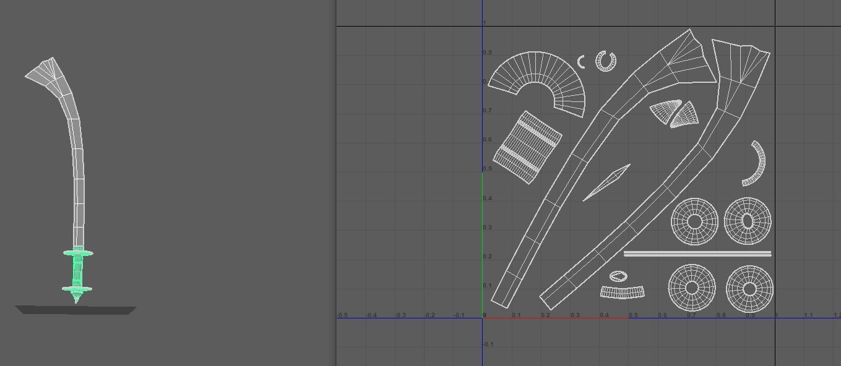Select the thin horizontal strip UV shell
841x366 pixels.
tap(697, 253)
